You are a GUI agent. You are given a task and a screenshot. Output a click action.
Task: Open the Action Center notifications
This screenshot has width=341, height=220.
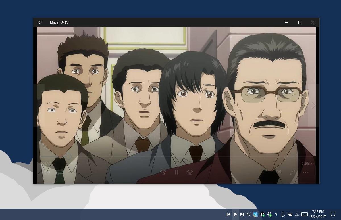pos(333,214)
